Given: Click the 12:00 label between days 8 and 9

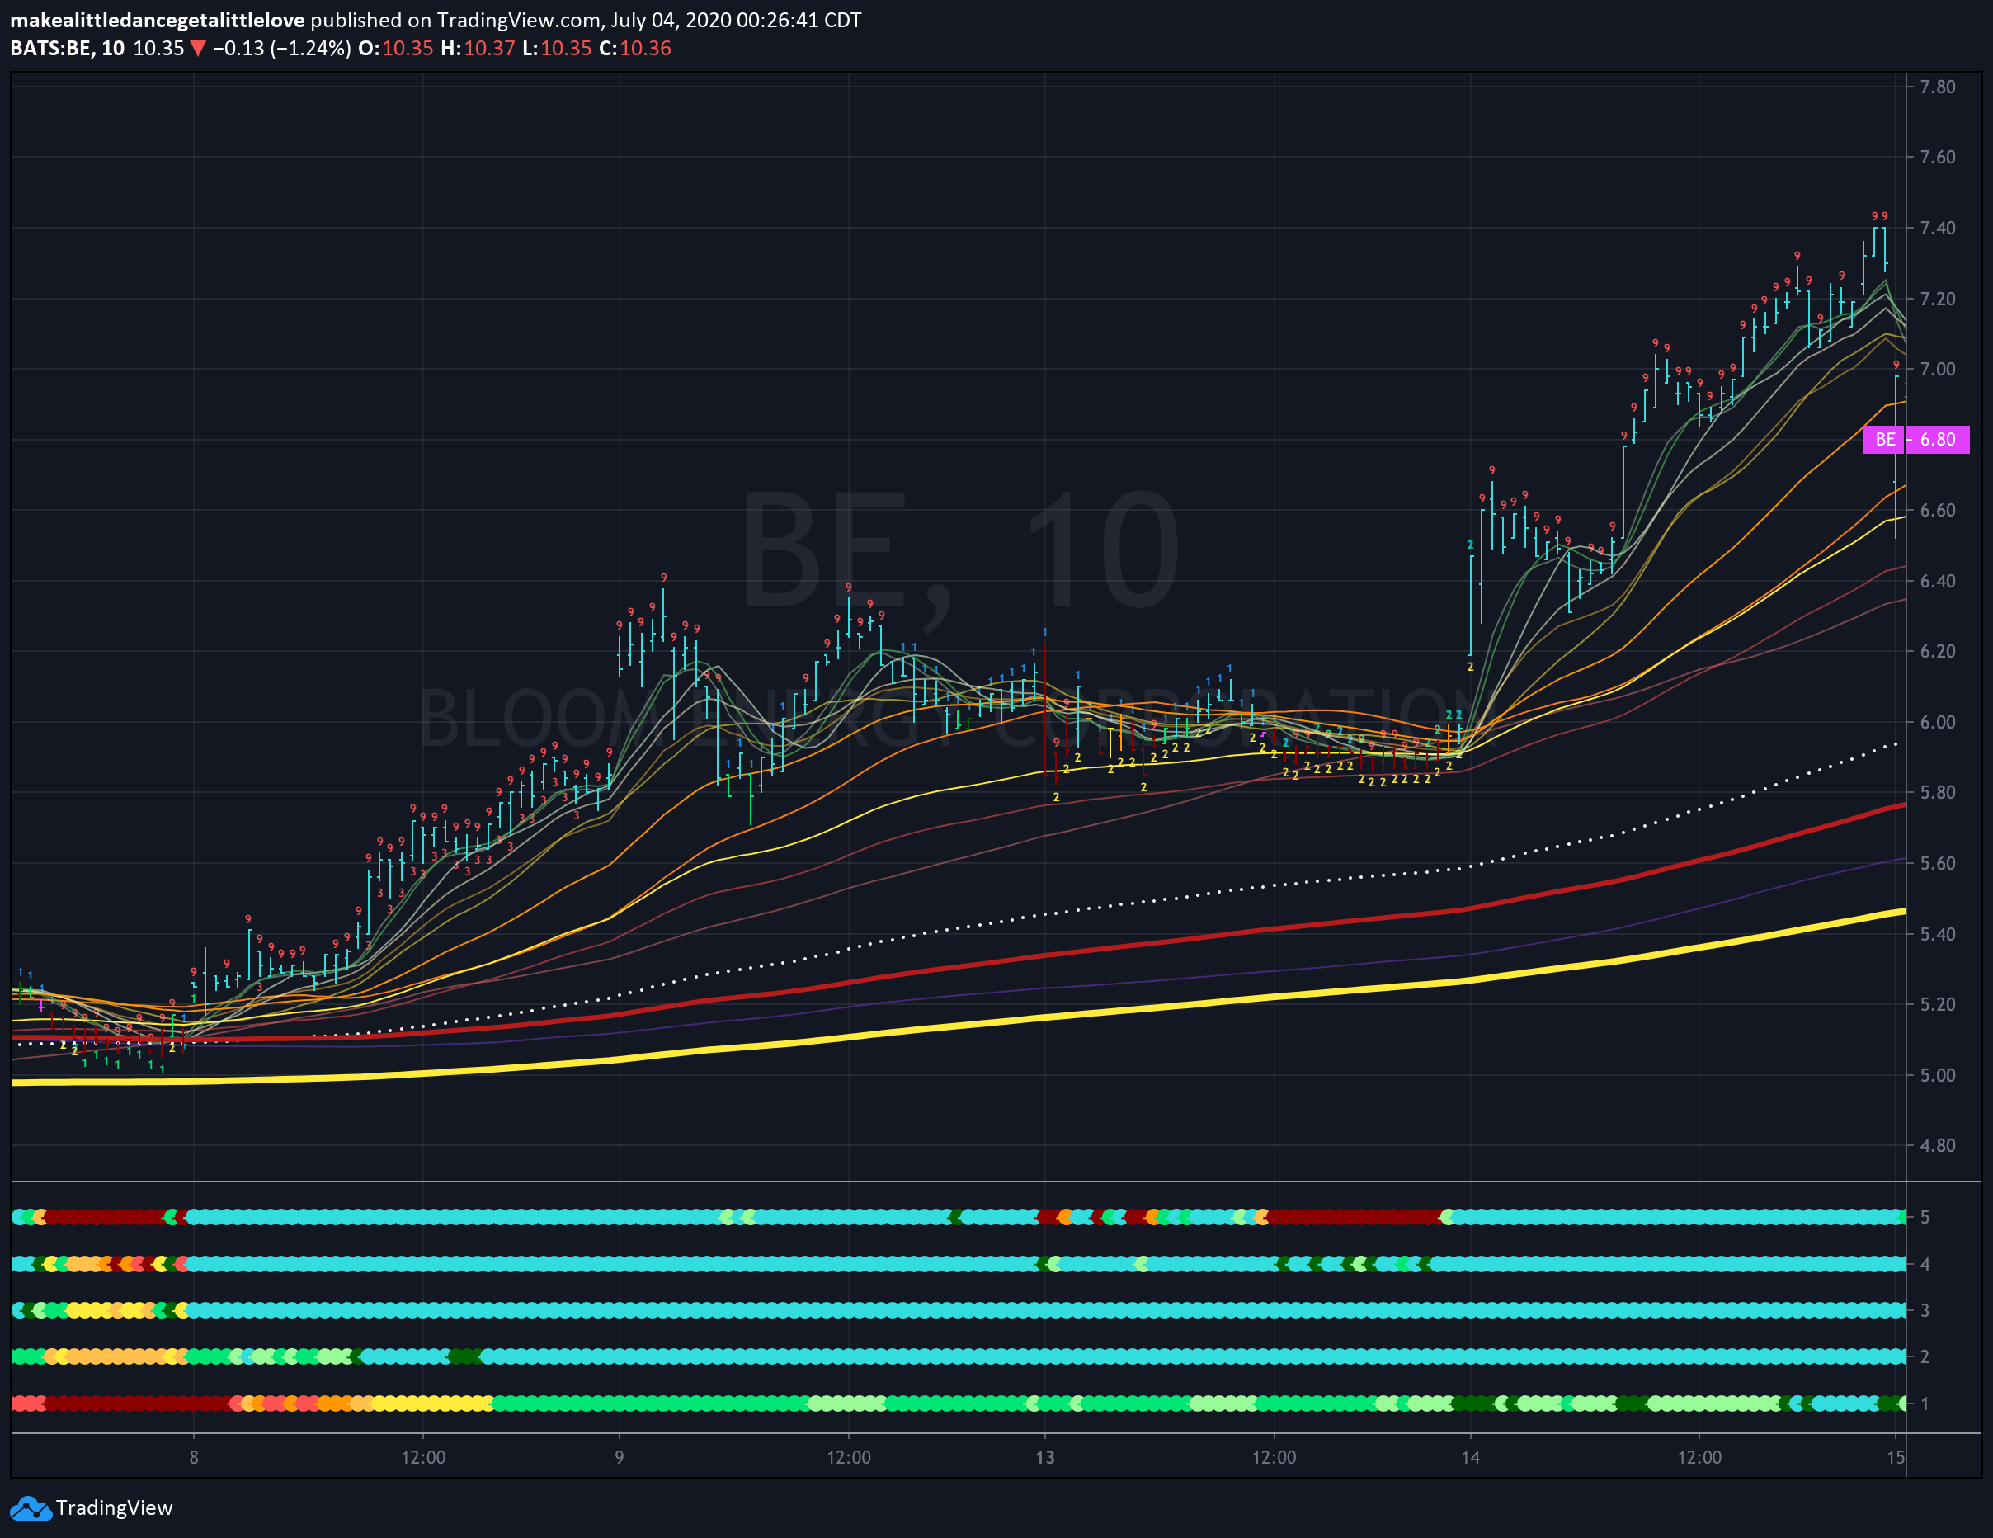Looking at the screenshot, I should [423, 1457].
